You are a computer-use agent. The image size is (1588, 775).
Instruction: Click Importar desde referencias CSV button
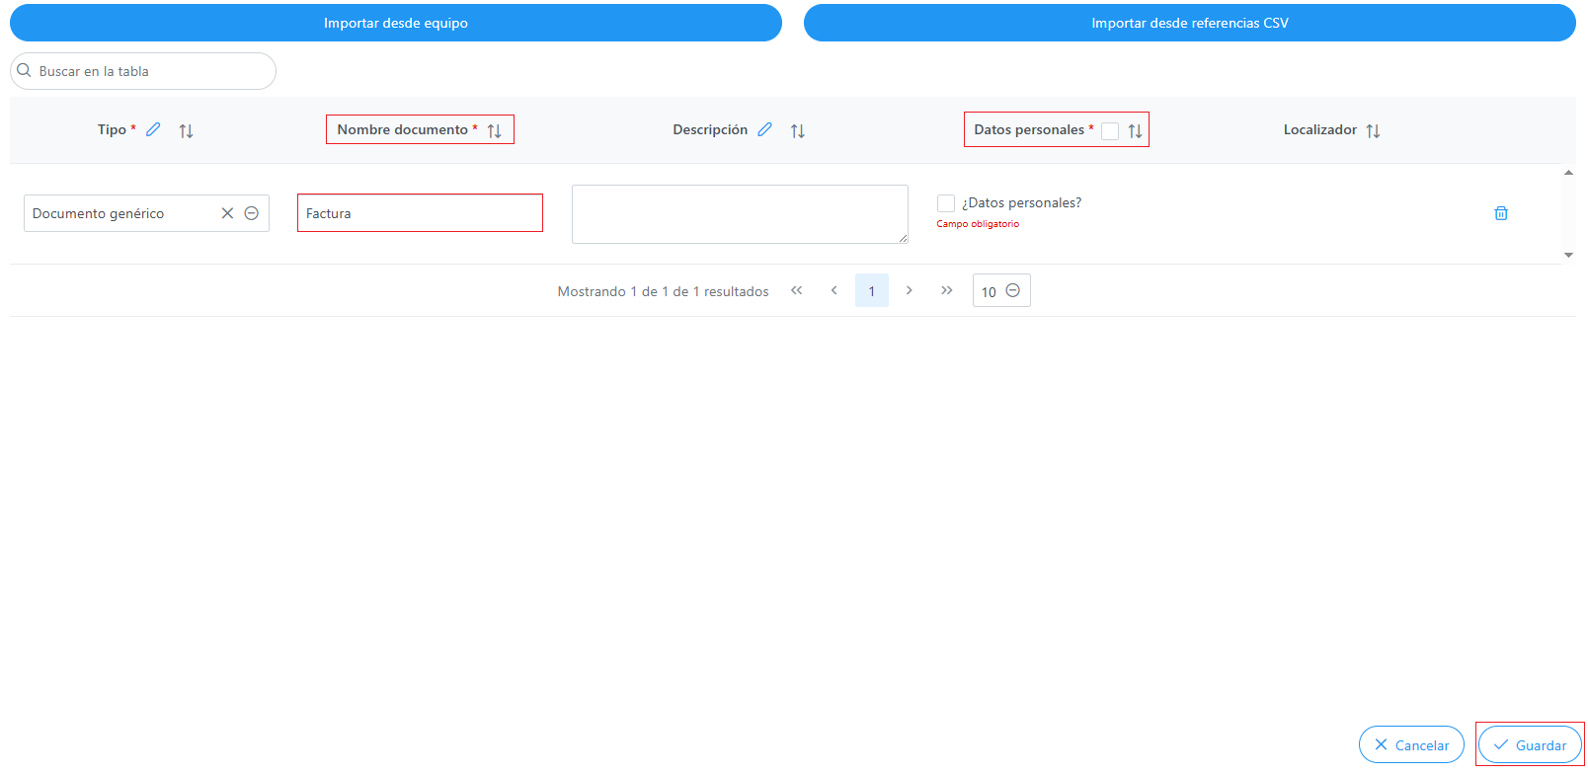click(1190, 23)
